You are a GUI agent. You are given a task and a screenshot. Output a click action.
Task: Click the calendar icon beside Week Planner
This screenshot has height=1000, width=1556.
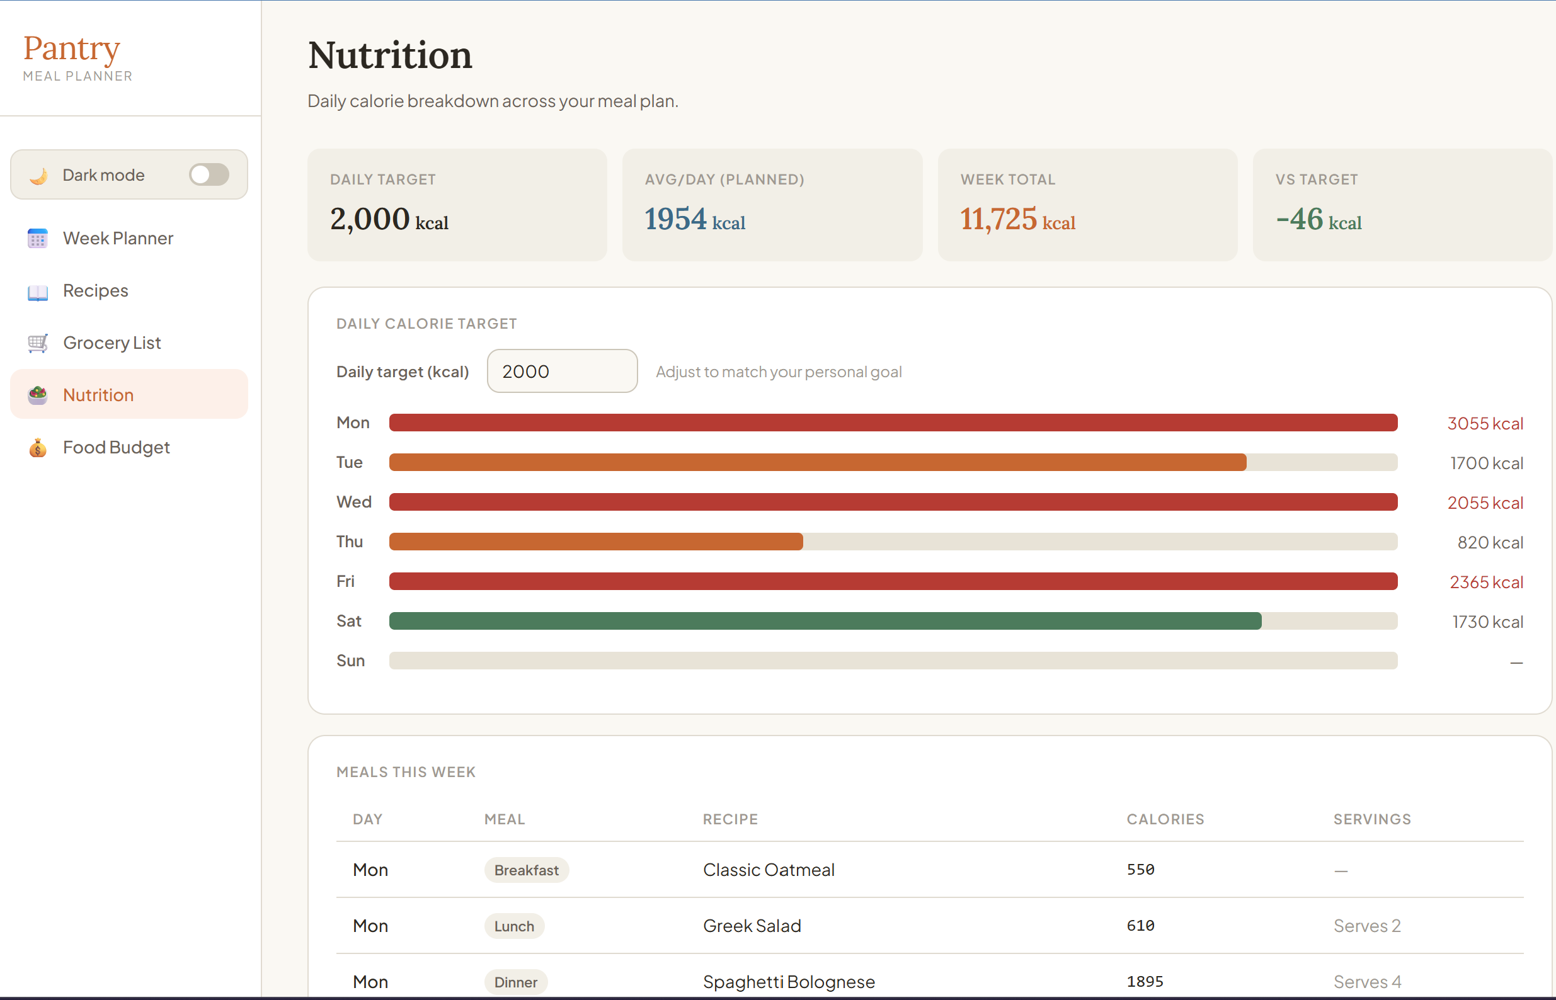38,238
